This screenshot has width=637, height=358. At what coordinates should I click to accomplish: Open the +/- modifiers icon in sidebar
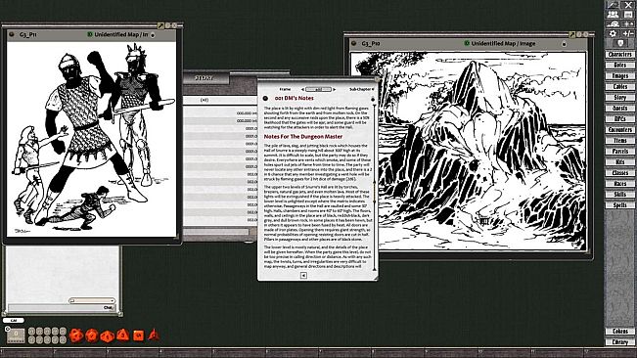[628, 33]
